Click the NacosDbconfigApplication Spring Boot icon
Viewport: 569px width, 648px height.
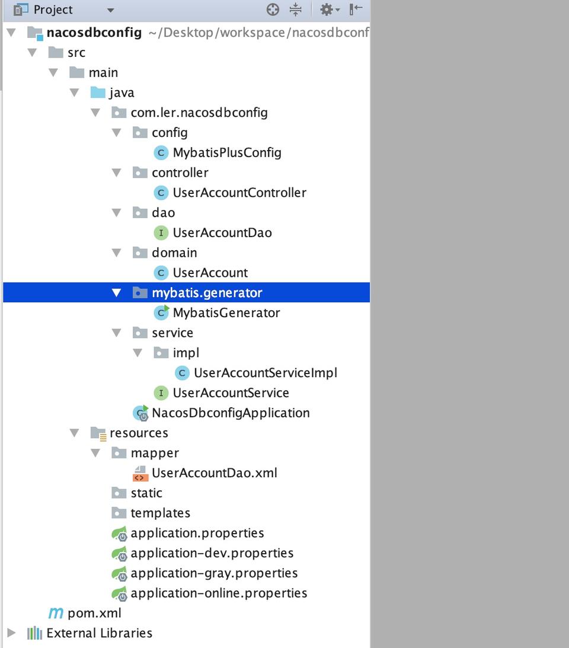(140, 413)
